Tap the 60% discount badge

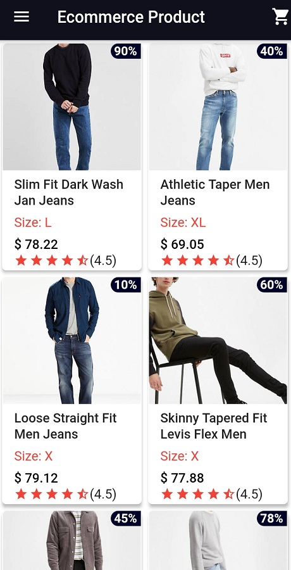point(272,284)
